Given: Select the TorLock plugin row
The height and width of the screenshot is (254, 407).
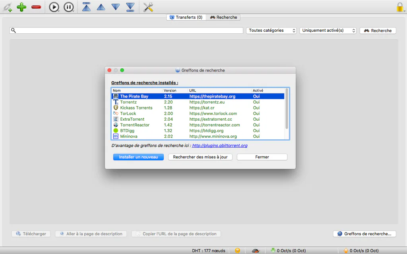Looking at the screenshot, I should [198, 114].
